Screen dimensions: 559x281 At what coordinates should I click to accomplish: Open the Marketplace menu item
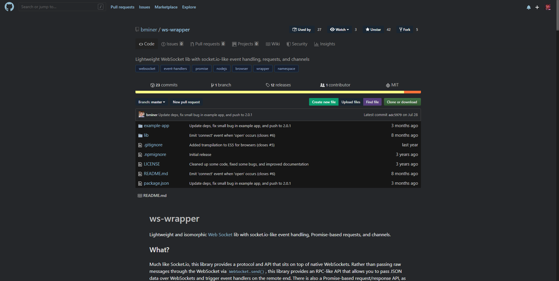tap(166, 7)
